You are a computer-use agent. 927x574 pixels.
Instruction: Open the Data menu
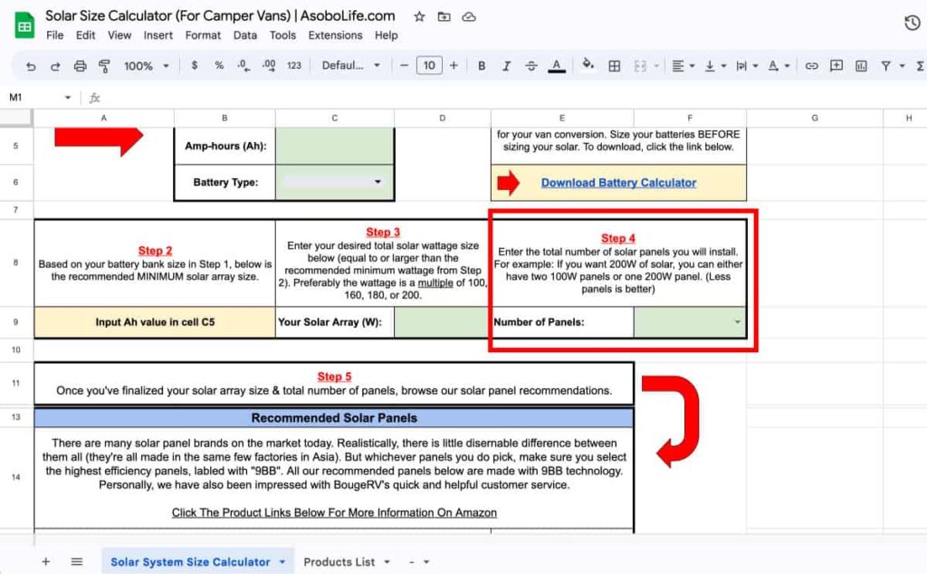point(245,35)
